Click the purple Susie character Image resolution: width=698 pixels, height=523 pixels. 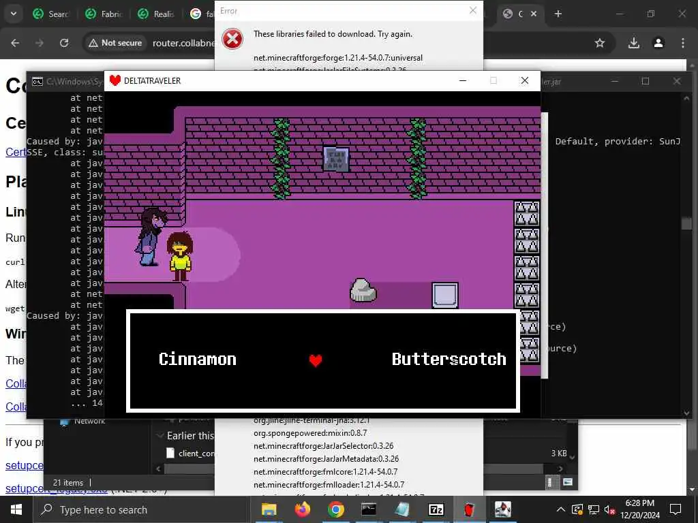point(151,237)
